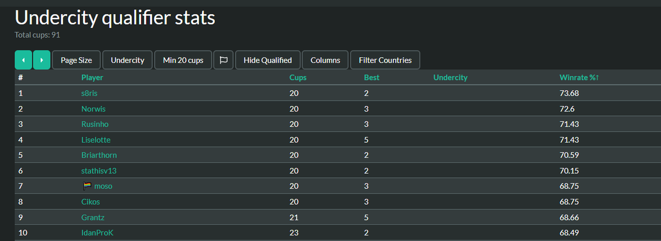Open player s8ris profile

tap(89, 93)
